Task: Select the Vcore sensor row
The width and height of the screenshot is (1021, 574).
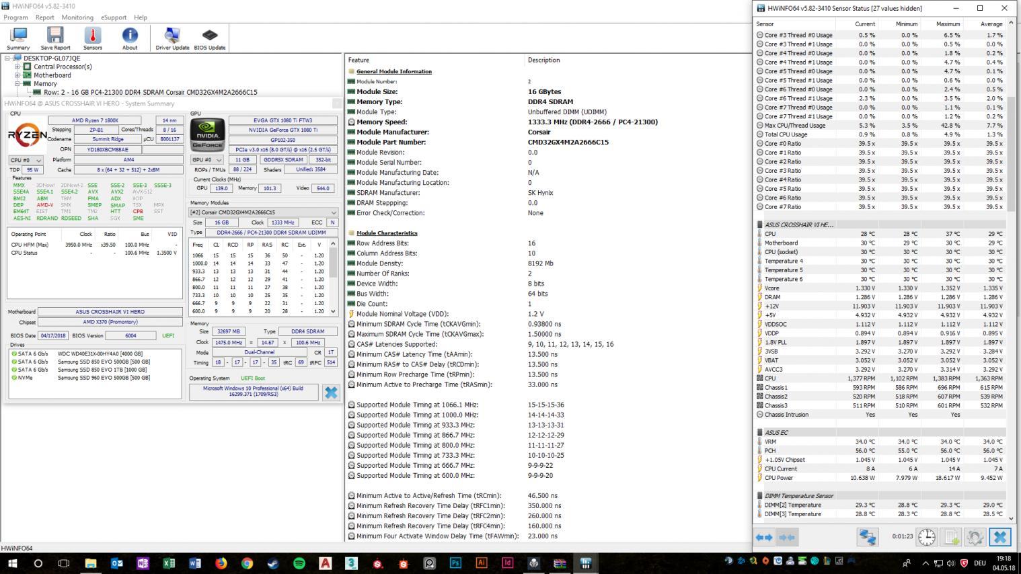Action: (x=881, y=288)
